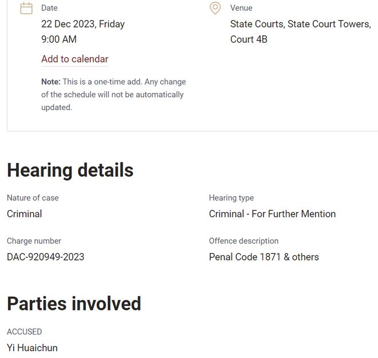Image resolution: width=378 pixels, height=358 pixels.
Task: Click the Venue label
Action: pyautogui.click(x=241, y=8)
